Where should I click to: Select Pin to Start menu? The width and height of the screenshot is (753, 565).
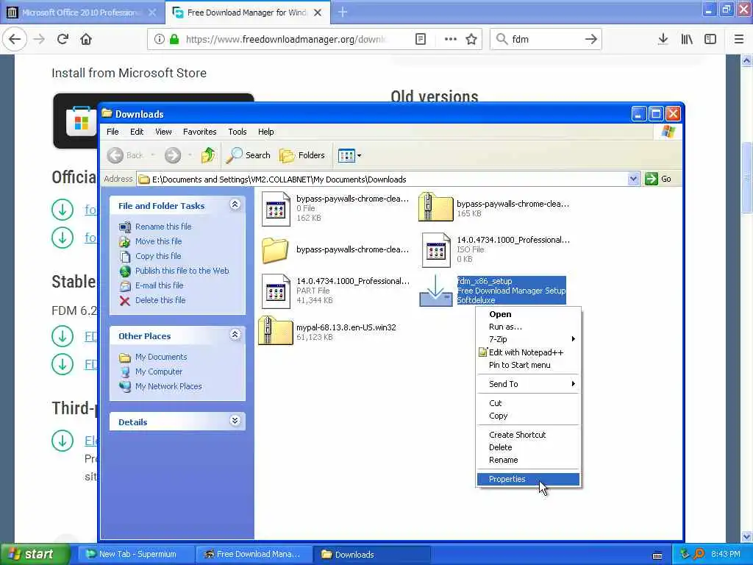click(528, 365)
